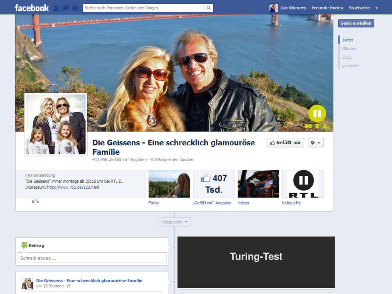The height and width of the screenshot is (294, 392).
Task: Click the 'vor 19 Stunden' timestamp
Action: [50, 286]
